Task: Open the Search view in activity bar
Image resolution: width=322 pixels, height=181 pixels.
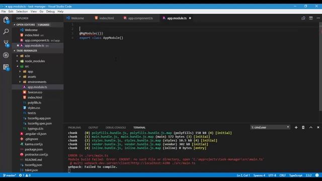Action: coord(6,31)
